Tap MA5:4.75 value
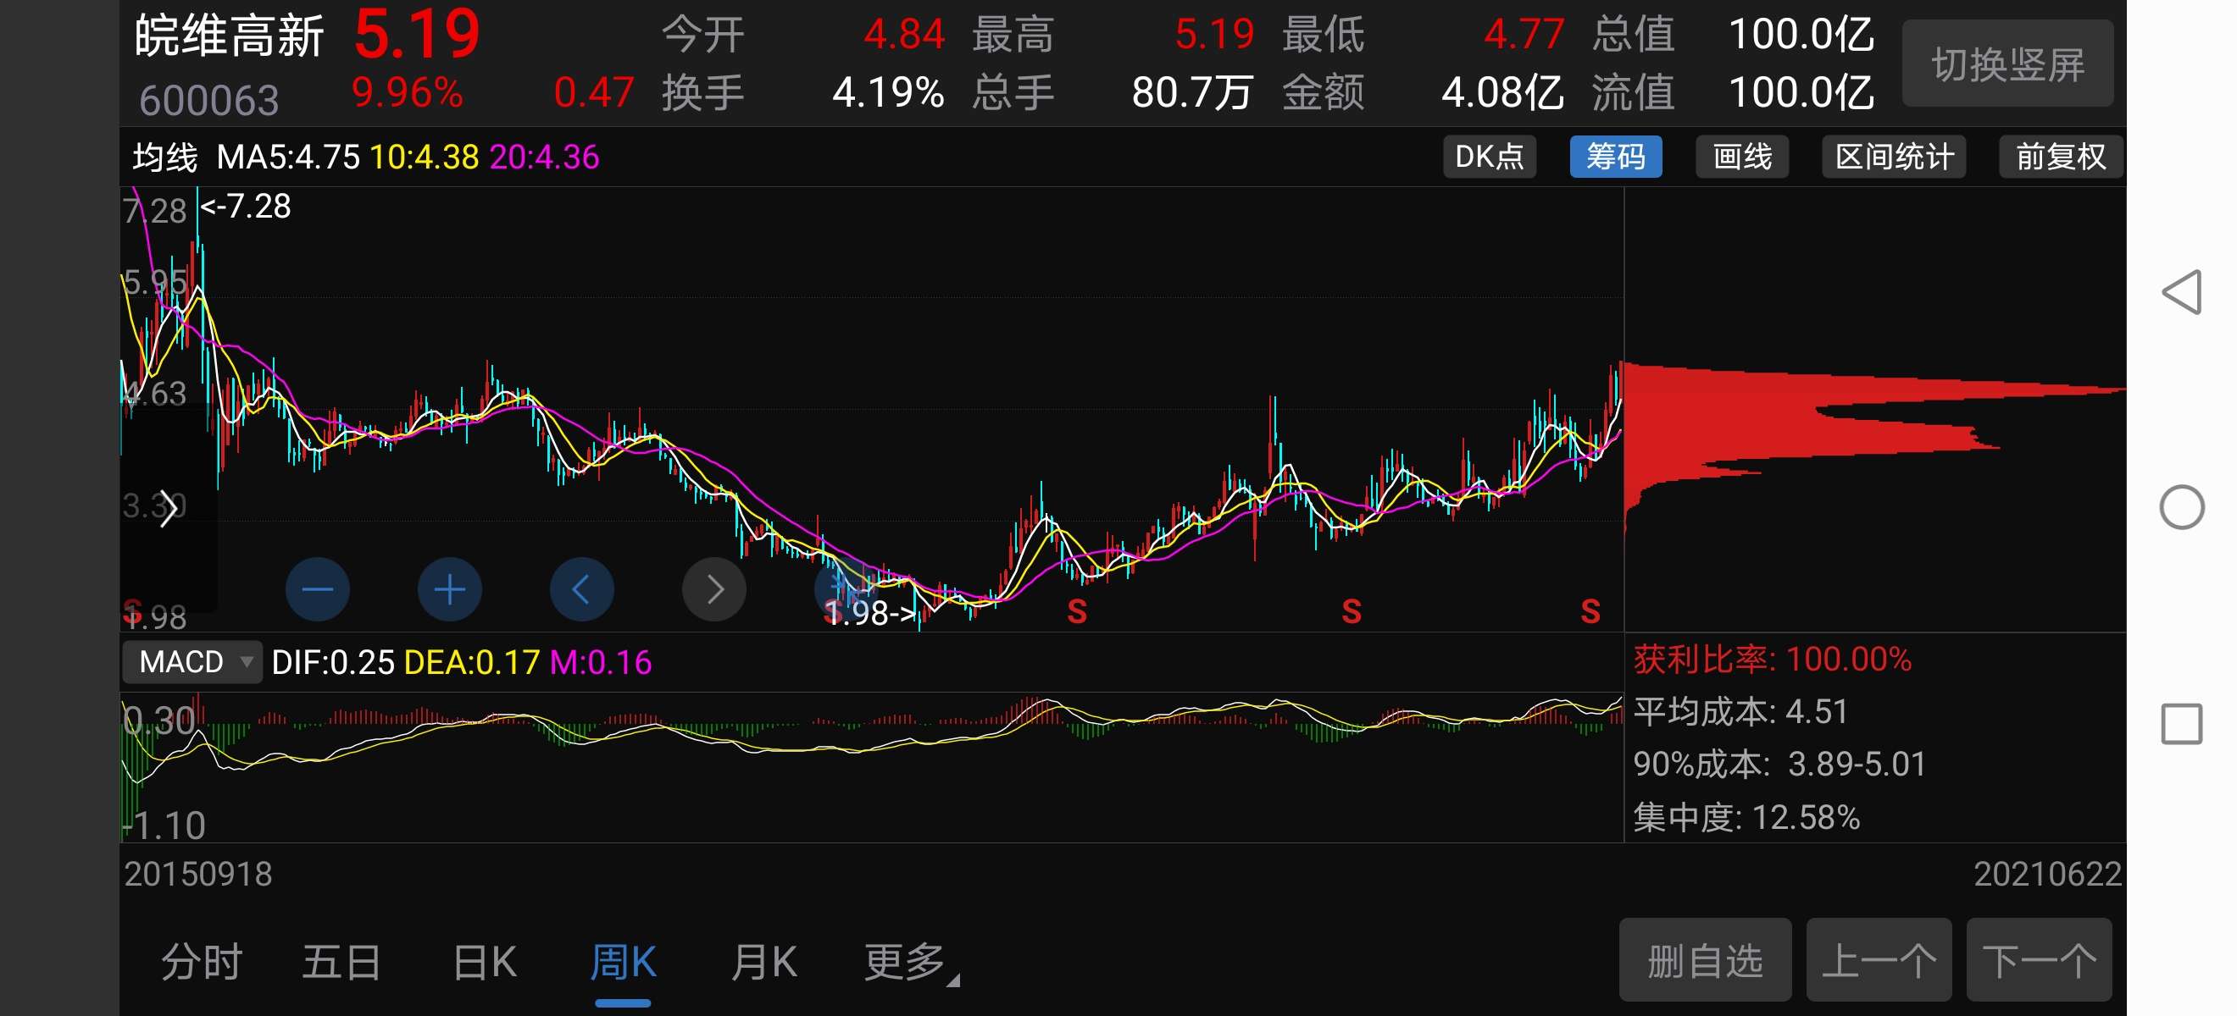 pos(288,157)
